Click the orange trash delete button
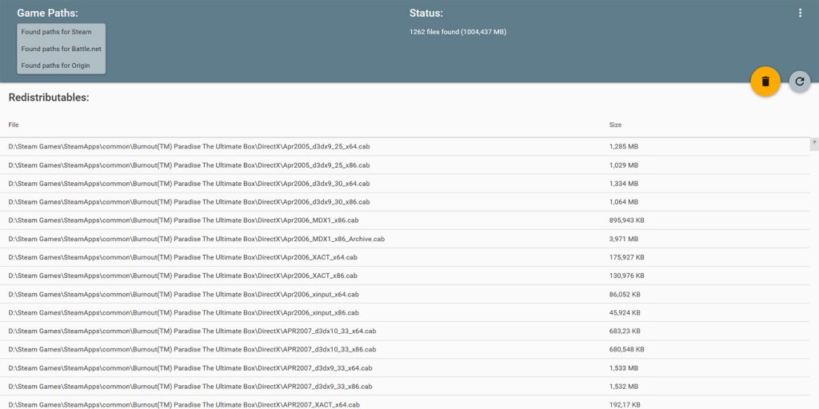Screen dimensions: 819x409 765,81
